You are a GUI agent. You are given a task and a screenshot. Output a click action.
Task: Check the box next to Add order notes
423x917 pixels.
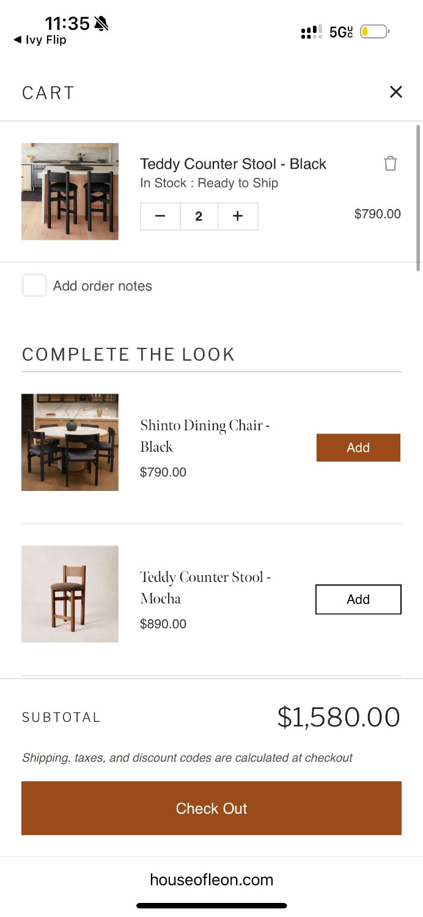pos(35,285)
